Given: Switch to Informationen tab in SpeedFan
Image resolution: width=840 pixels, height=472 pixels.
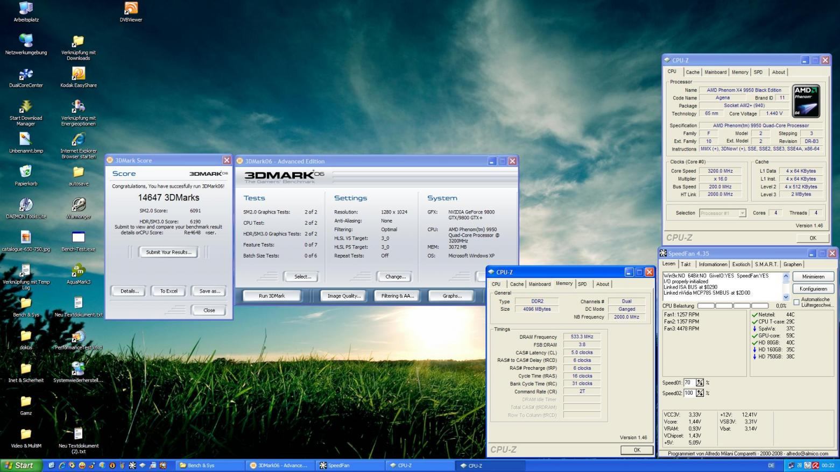Looking at the screenshot, I should coord(713,264).
